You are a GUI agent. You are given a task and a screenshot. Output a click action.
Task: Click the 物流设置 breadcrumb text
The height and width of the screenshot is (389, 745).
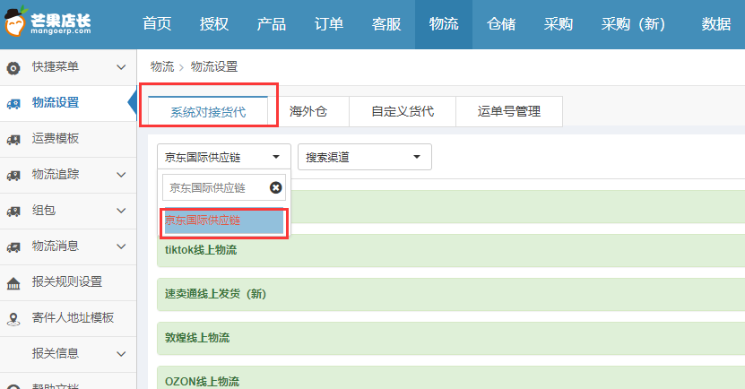pyautogui.click(x=214, y=66)
